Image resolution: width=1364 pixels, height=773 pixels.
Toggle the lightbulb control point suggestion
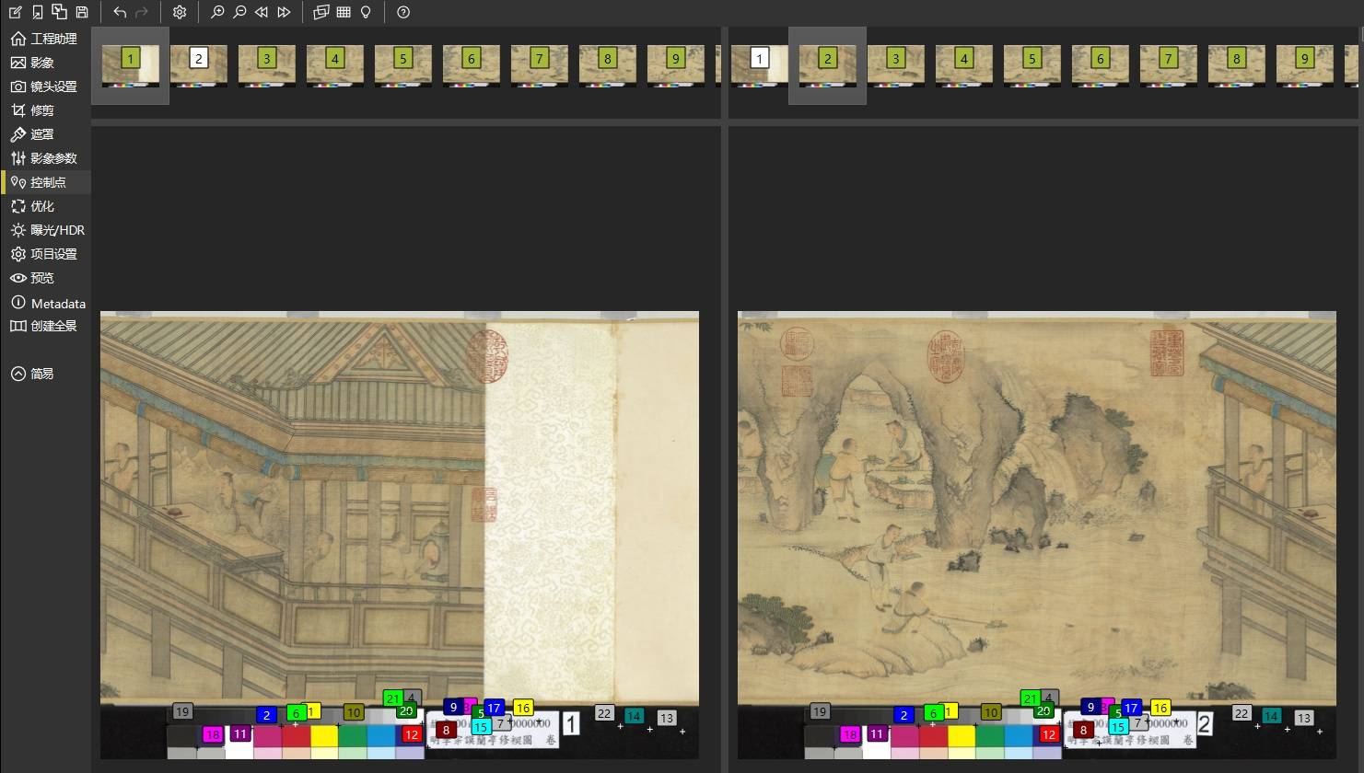[x=365, y=12]
